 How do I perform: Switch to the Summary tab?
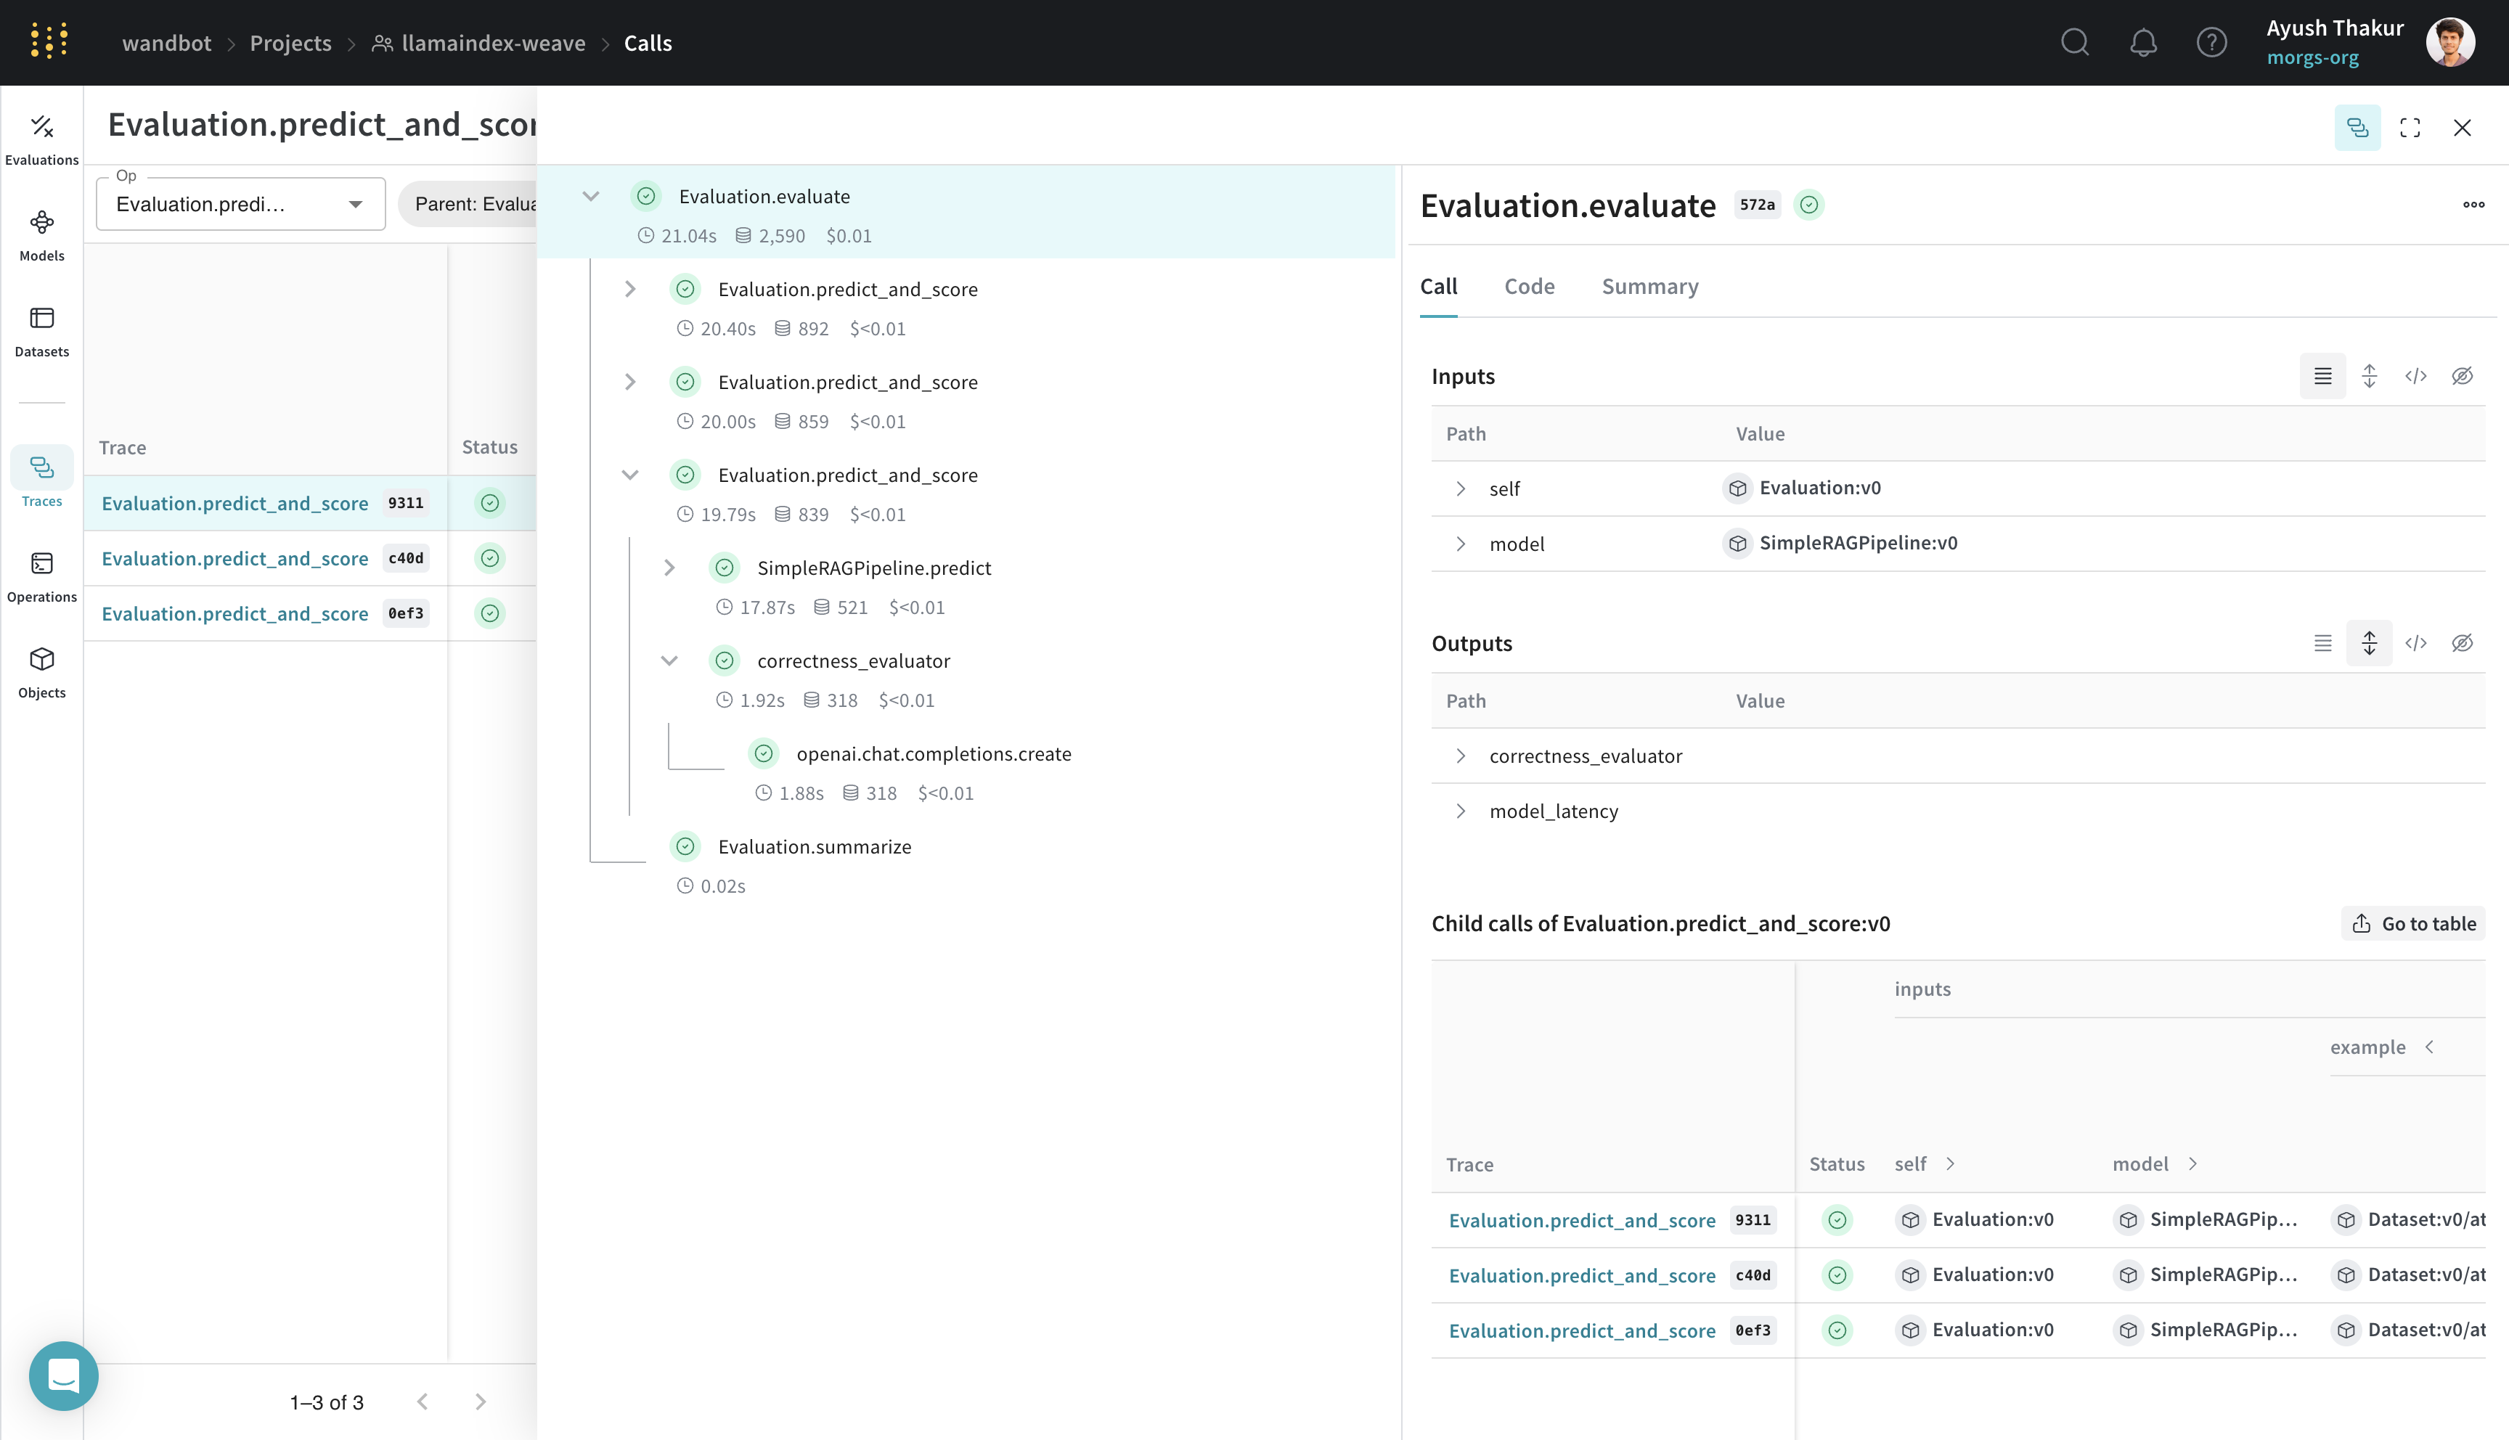click(x=1649, y=287)
